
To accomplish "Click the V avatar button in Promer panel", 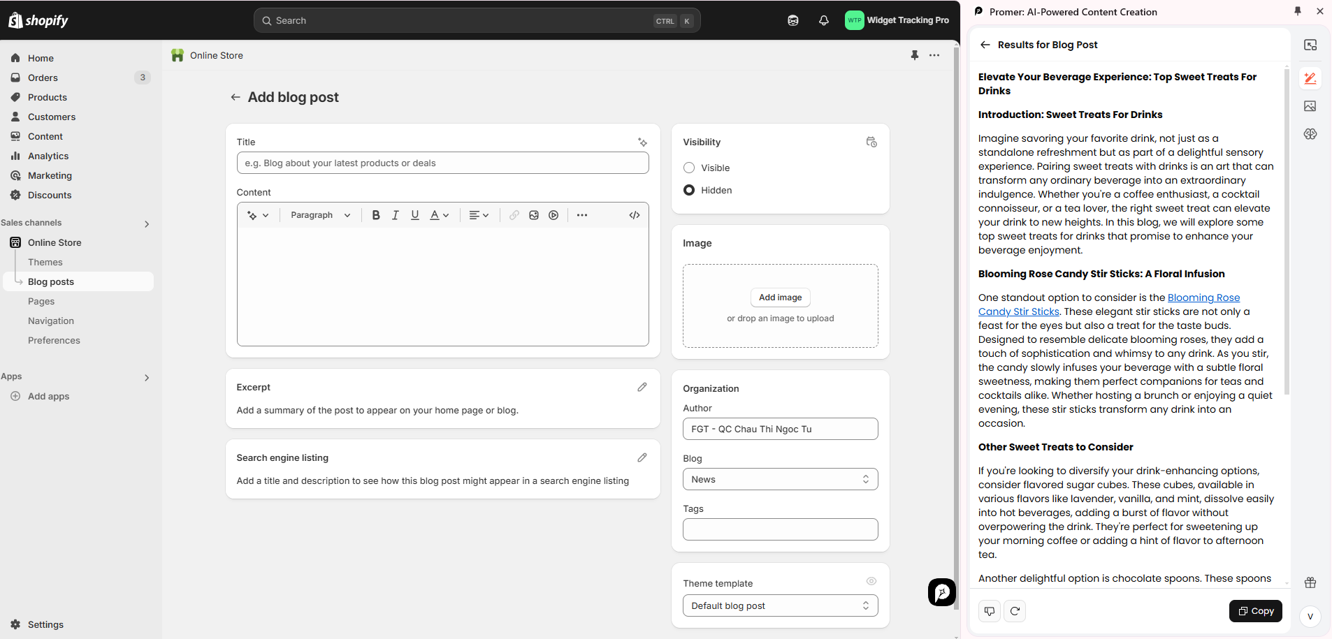I will tap(1310, 616).
